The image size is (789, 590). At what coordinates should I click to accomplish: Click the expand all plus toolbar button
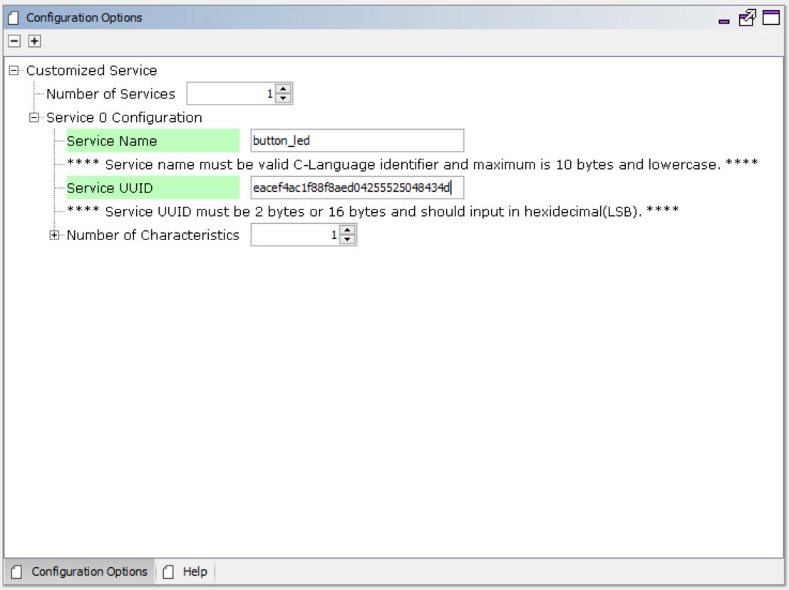tap(33, 41)
